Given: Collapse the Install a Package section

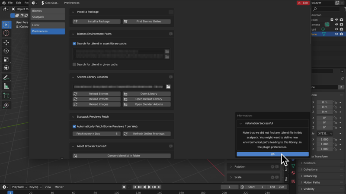Looking at the screenshot, I should click(x=73, y=12).
